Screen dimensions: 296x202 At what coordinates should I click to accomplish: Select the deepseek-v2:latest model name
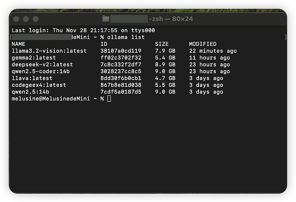[42, 64]
